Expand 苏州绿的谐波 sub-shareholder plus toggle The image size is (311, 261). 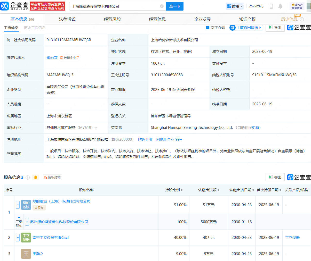coord(27,222)
